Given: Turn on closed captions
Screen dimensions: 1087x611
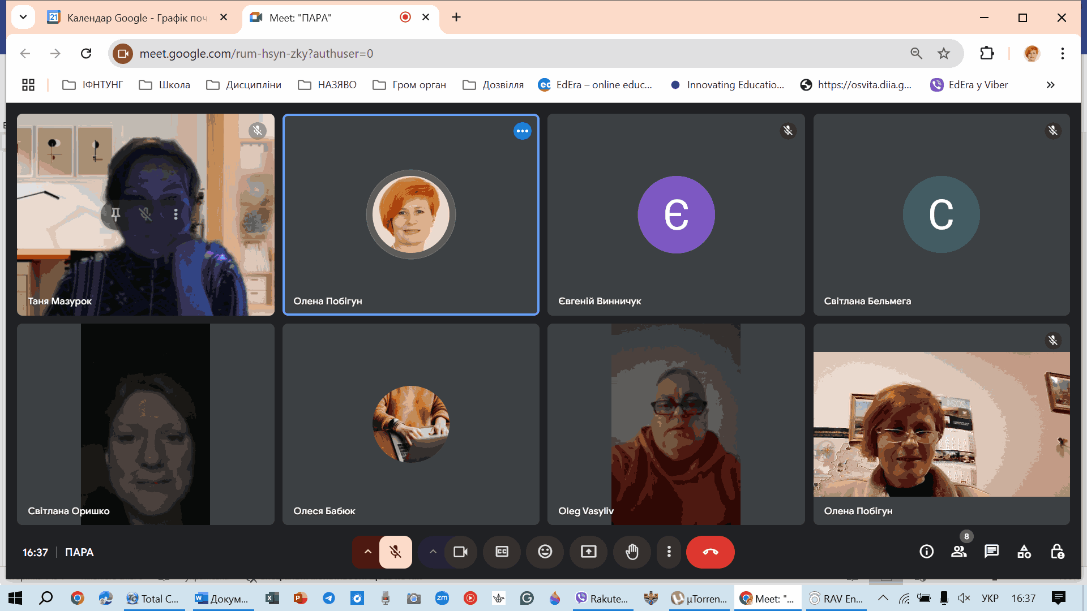Looking at the screenshot, I should coord(502,552).
